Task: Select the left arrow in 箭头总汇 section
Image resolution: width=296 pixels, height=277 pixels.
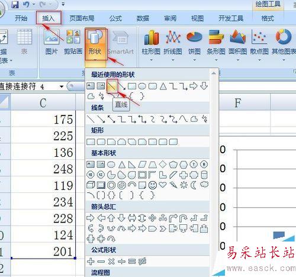Action: coord(101,218)
